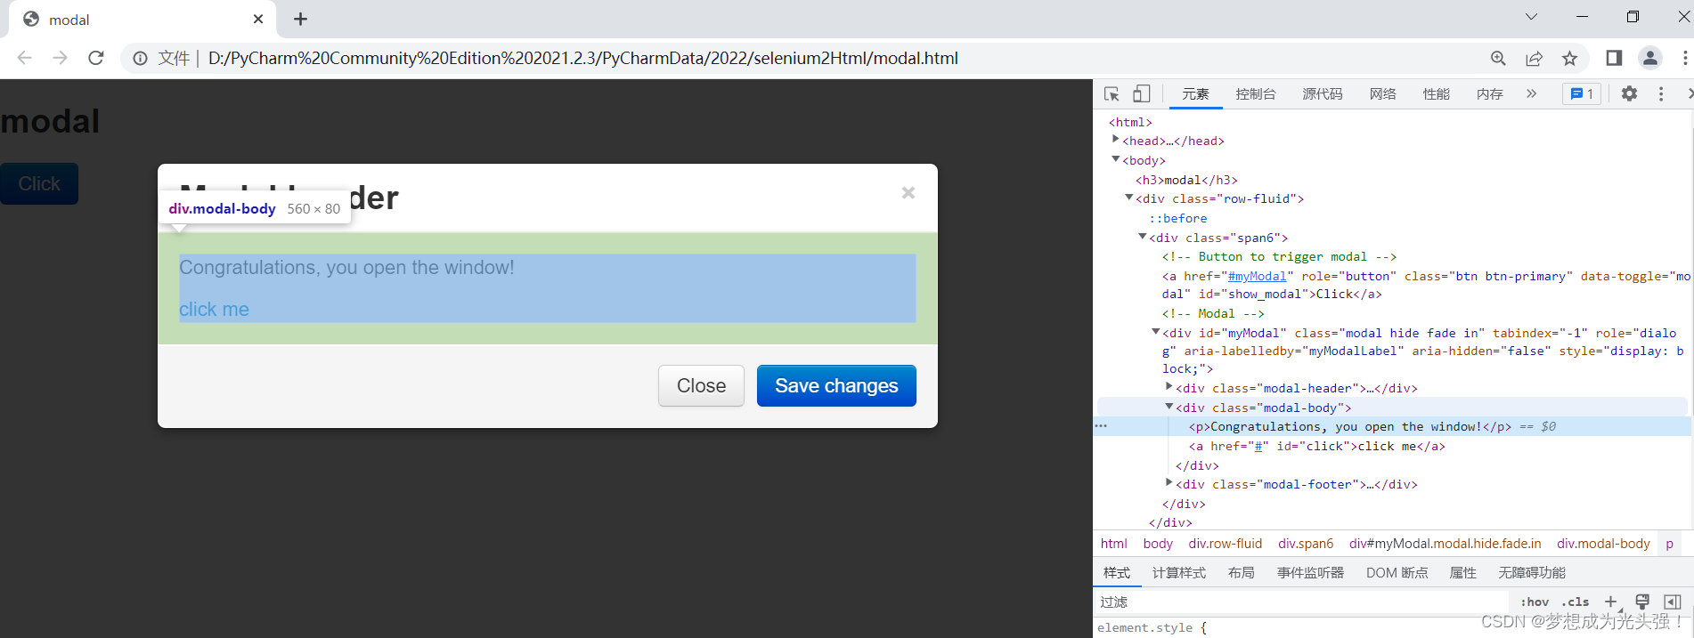Open the 无障碍功能 subtab
The height and width of the screenshot is (638, 1694).
[1531, 572]
